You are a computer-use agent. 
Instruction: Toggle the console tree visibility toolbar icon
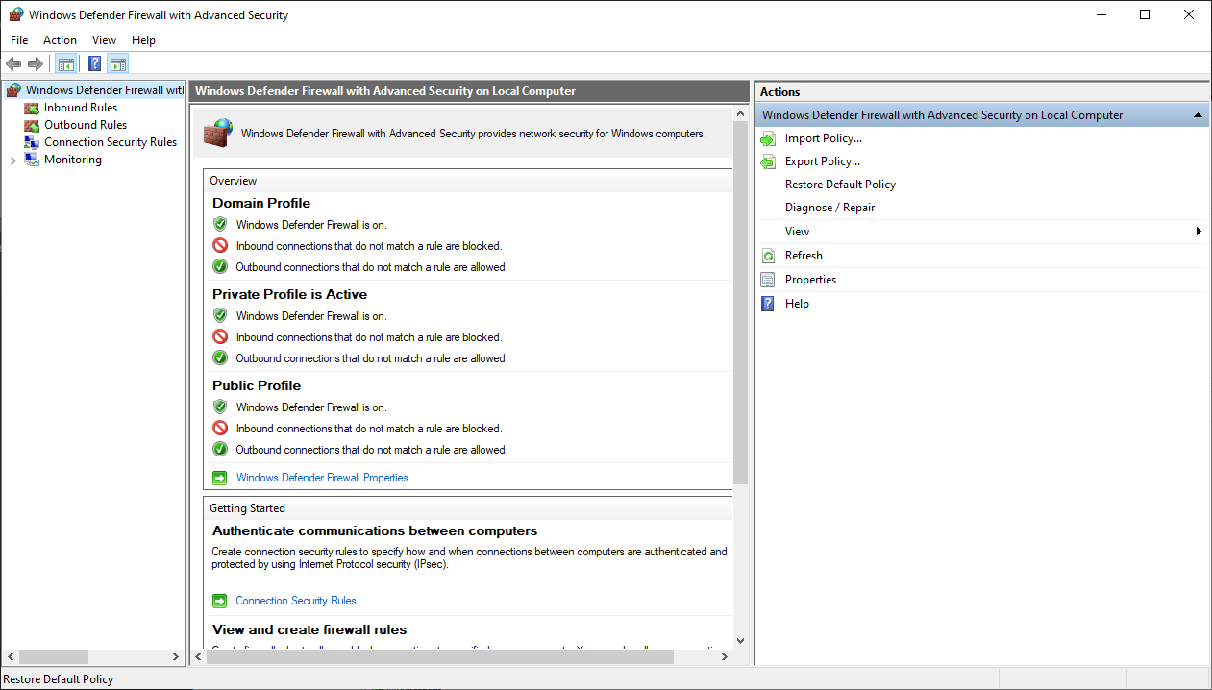coord(65,63)
